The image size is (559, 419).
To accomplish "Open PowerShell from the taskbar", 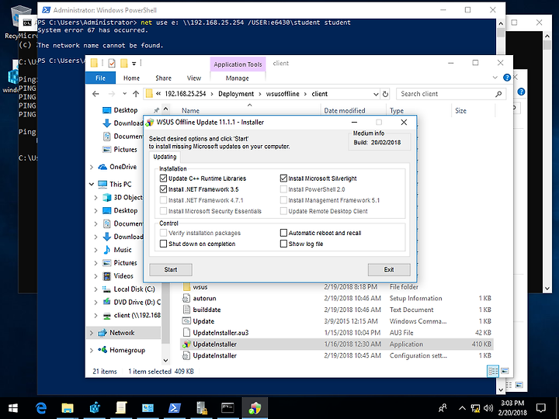I will coord(174,408).
